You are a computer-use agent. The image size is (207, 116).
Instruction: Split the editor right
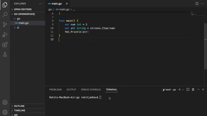pos(197,4)
